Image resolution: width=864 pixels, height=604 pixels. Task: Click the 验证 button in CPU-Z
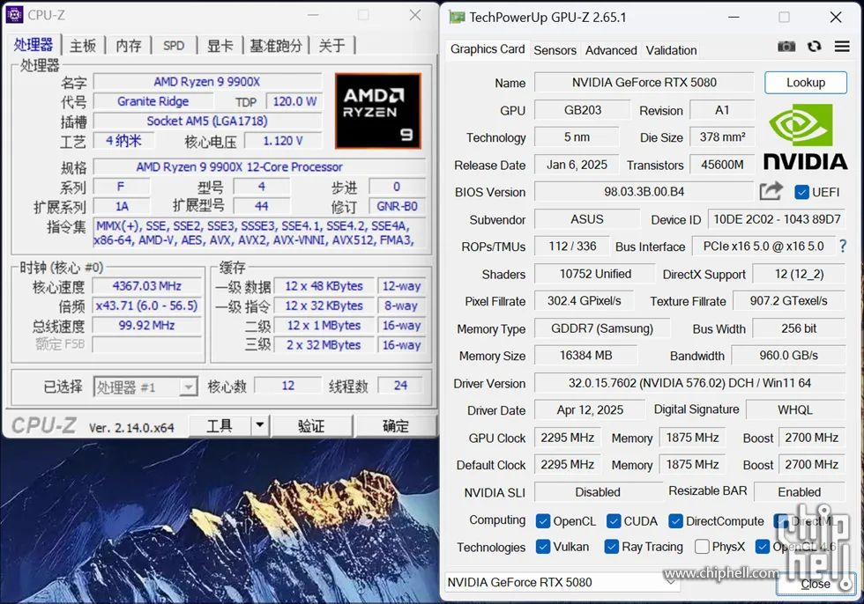312,426
